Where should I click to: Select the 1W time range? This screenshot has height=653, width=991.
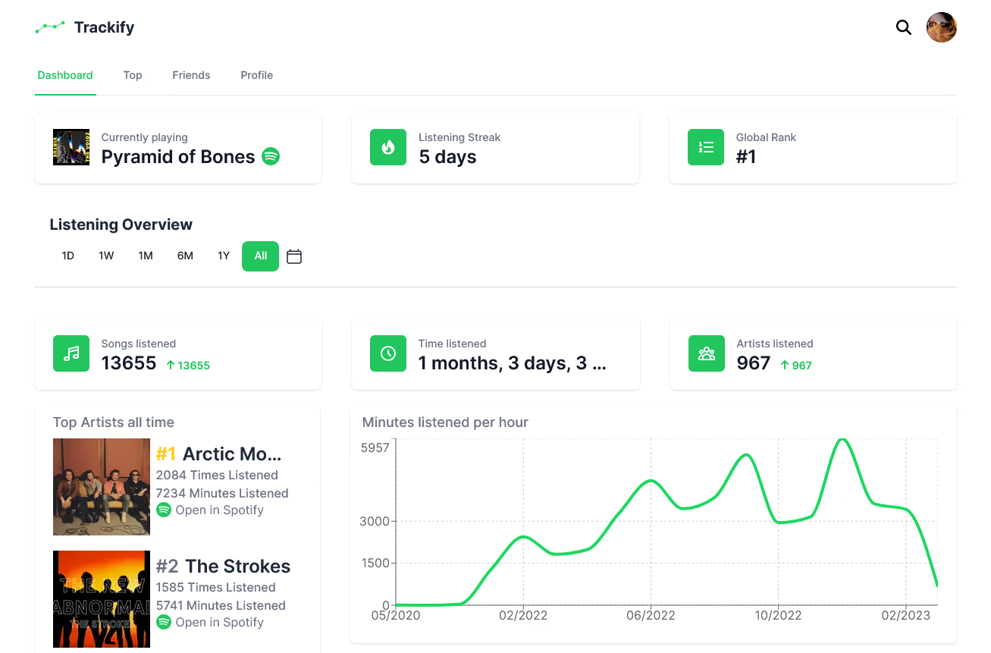coord(106,256)
